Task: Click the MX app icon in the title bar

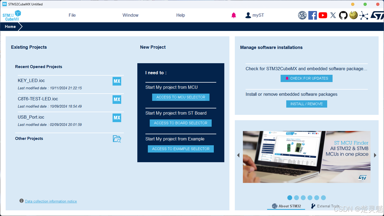Action: pos(5,4)
